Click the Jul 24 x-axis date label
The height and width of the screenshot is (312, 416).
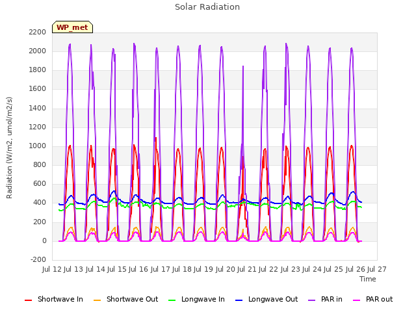[x=312, y=269]
